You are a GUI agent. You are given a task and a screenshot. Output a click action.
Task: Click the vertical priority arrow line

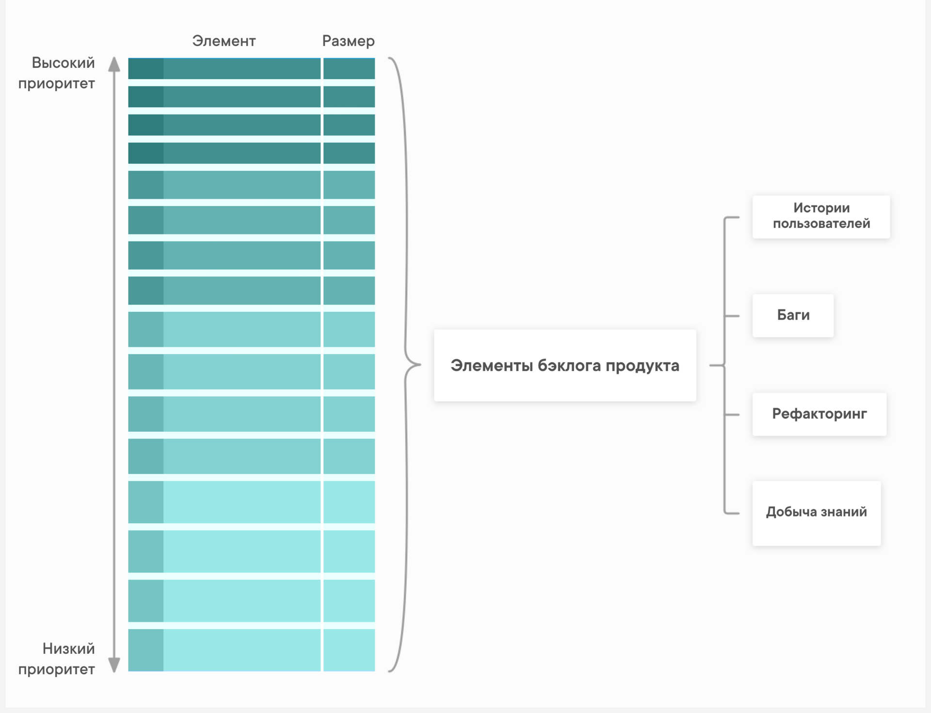click(114, 364)
